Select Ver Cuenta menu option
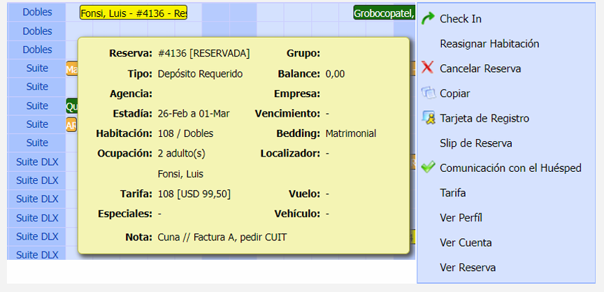The height and width of the screenshot is (292, 604). (x=466, y=243)
